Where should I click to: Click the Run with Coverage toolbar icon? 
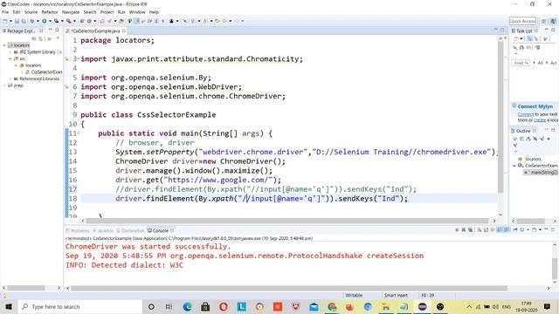[56, 21]
